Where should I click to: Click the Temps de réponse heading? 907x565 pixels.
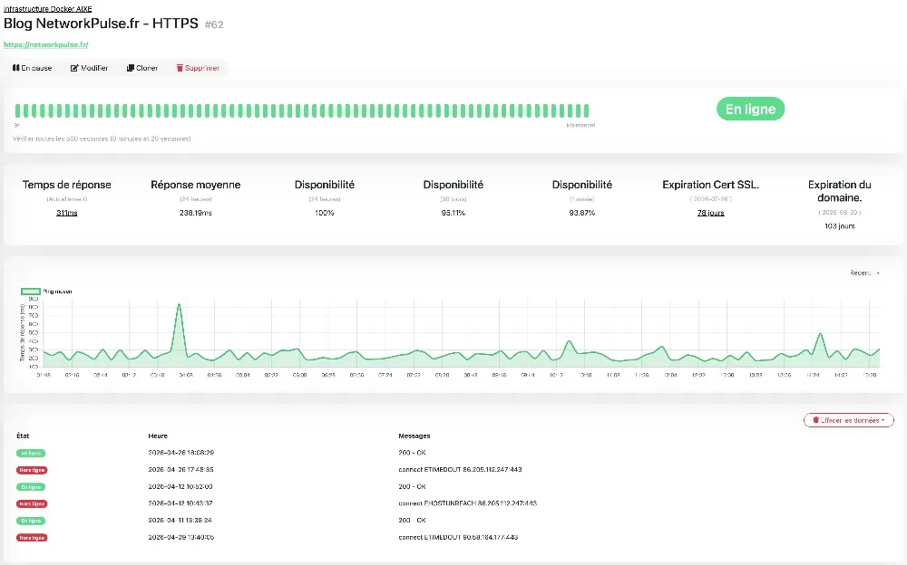point(66,185)
